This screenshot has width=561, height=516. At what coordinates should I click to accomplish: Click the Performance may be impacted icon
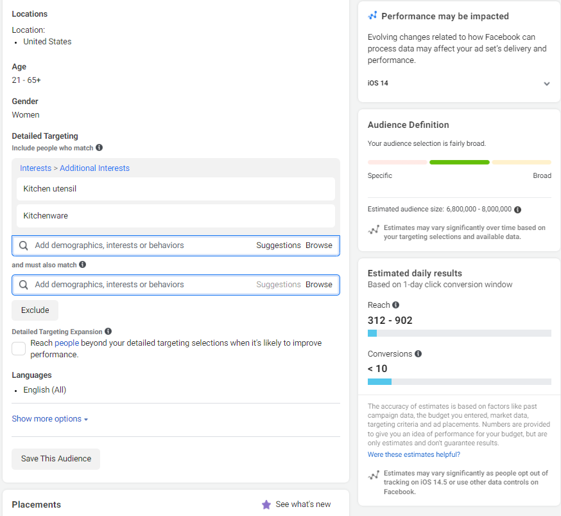373,16
